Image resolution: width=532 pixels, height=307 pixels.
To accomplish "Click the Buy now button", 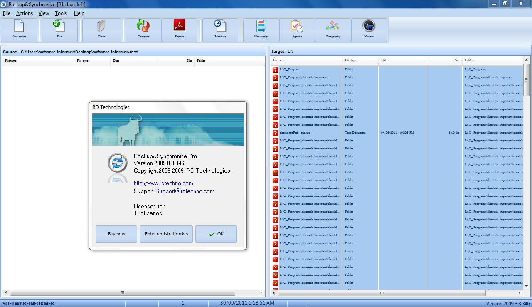I will click(116, 234).
